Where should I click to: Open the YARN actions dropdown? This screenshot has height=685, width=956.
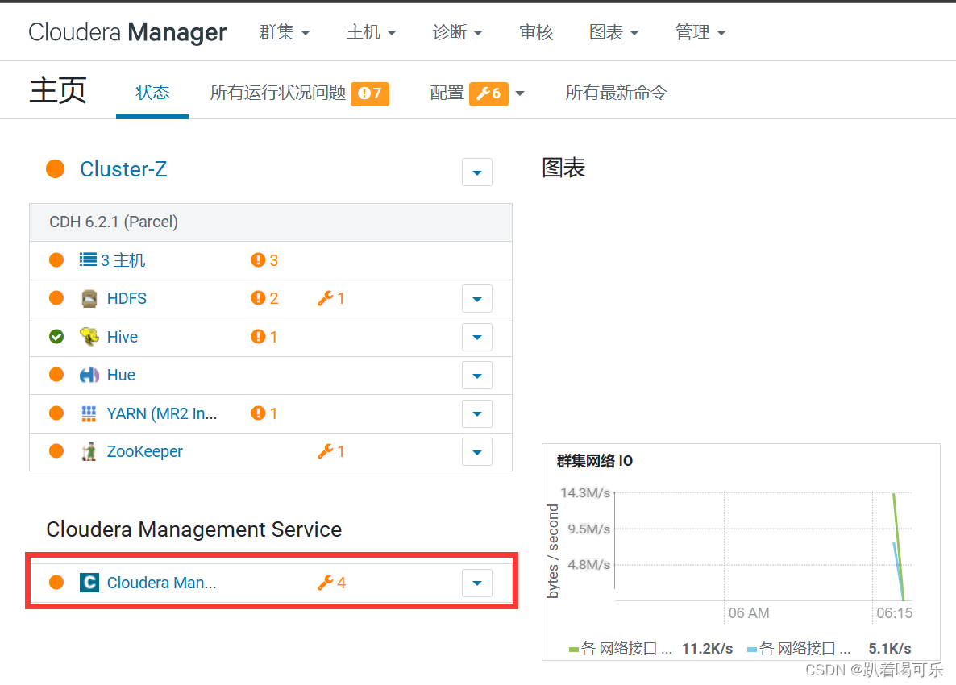click(x=476, y=414)
